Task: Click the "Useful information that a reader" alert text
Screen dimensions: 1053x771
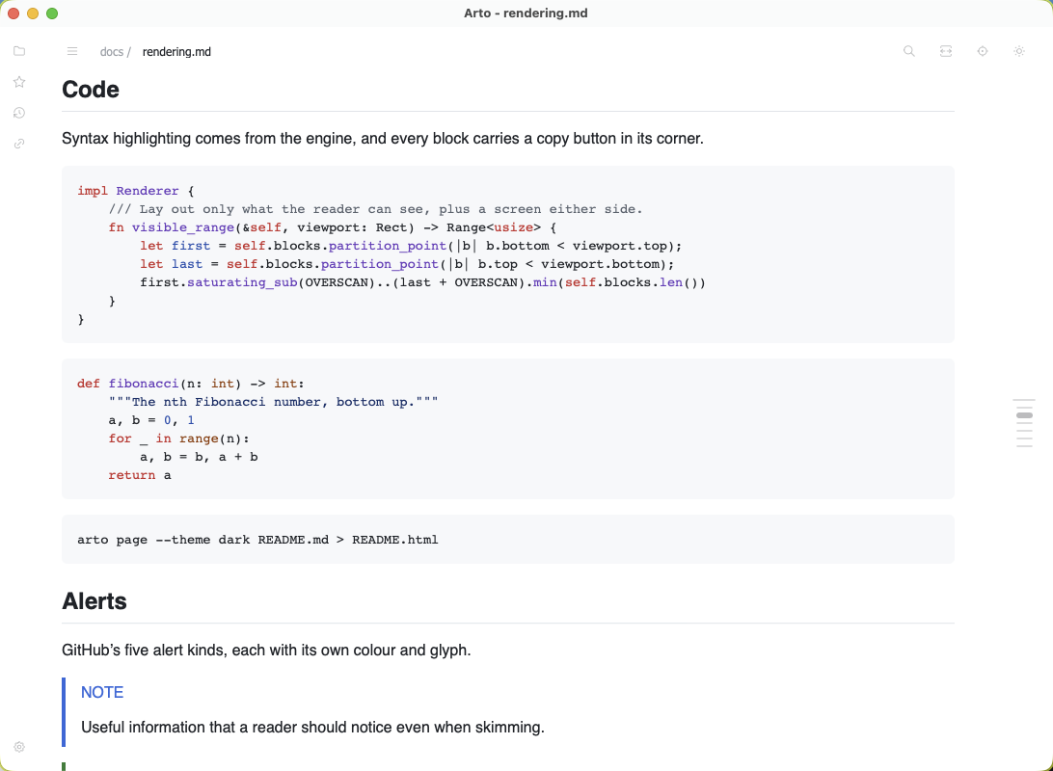Action: click(x=313, y=728)
